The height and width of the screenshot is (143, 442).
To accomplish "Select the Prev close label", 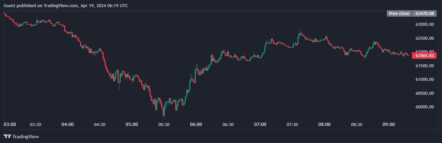I will coord(399,14).
